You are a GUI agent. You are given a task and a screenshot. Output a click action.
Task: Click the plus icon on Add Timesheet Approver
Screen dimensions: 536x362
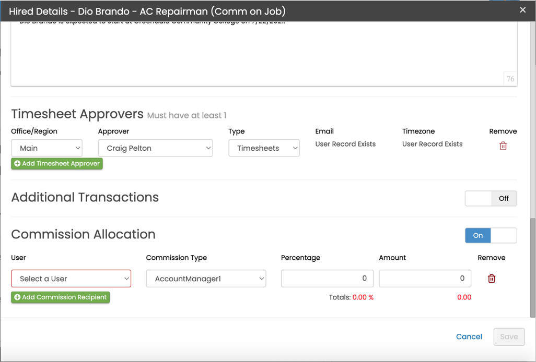click(17, 164)
